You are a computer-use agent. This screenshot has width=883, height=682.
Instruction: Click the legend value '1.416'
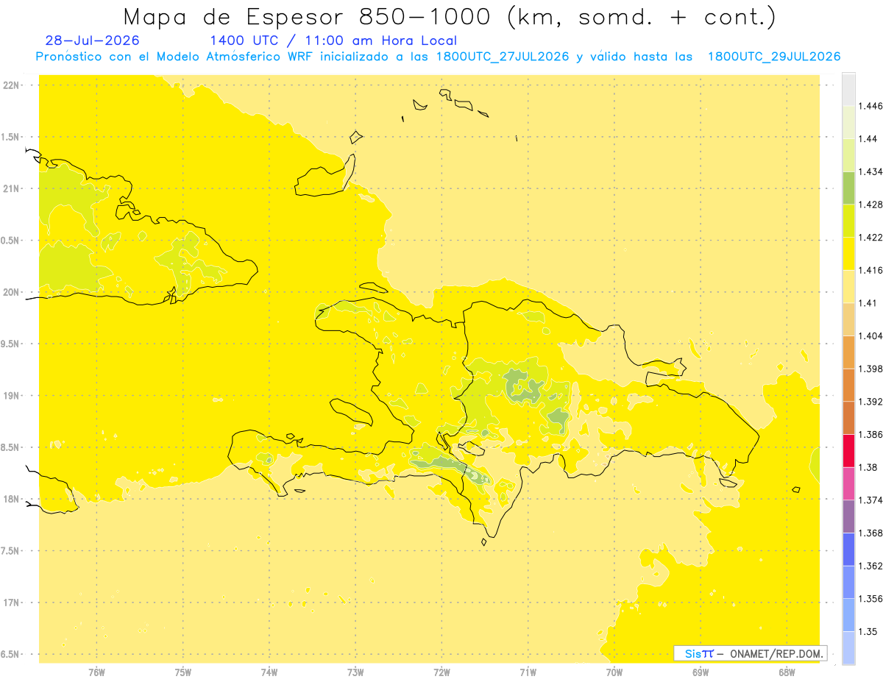point(872,270)
